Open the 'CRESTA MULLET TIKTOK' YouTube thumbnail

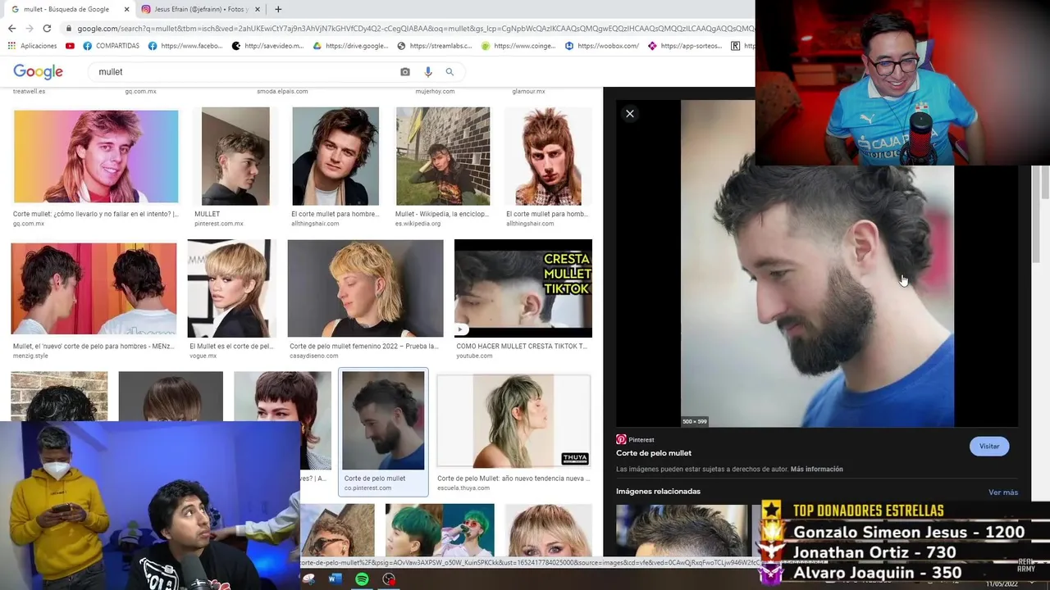click(x=523, y=288)
